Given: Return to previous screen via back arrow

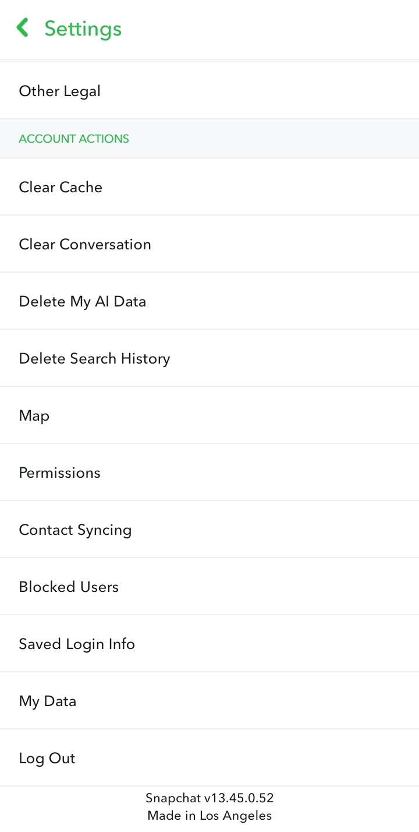Looking at the screenshot, I should click(x=23, y=27).
